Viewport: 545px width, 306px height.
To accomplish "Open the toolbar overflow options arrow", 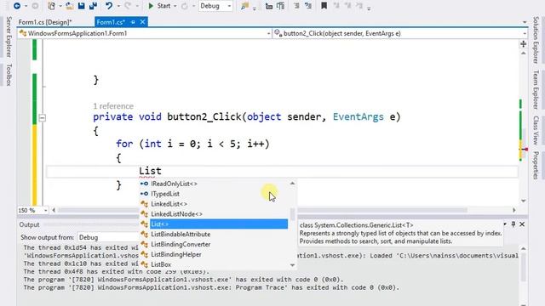I will click(x=369, y=8).
